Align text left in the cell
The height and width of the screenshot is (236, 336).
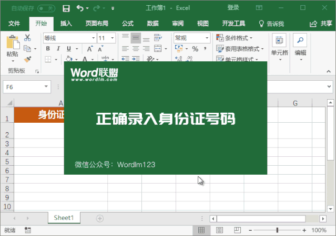[x=125, y=49]
